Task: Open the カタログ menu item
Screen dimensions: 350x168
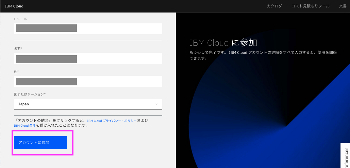Action: [x=274, y=6]
